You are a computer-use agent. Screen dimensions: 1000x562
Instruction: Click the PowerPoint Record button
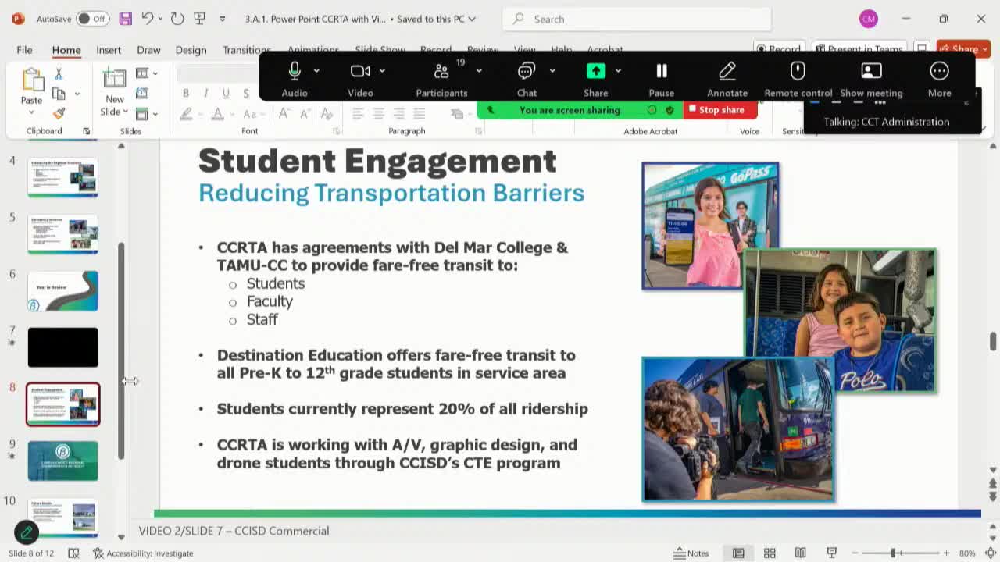[x=778, y=48]
